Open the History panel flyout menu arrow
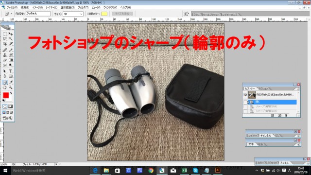The width and height of the screenshot is (311, 175). pyautogui.click(x=298, y=89)
